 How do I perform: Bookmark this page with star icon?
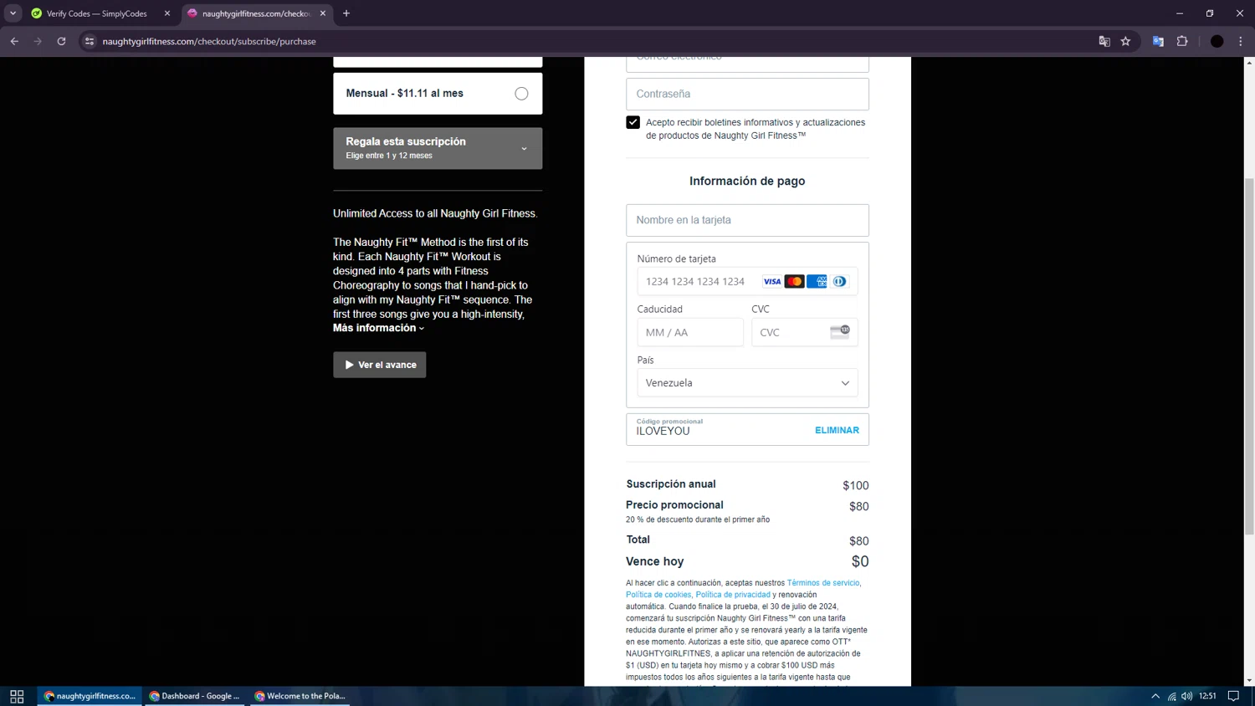point(1125,41)
